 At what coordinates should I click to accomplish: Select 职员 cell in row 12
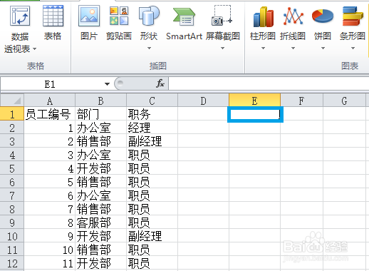152,263
